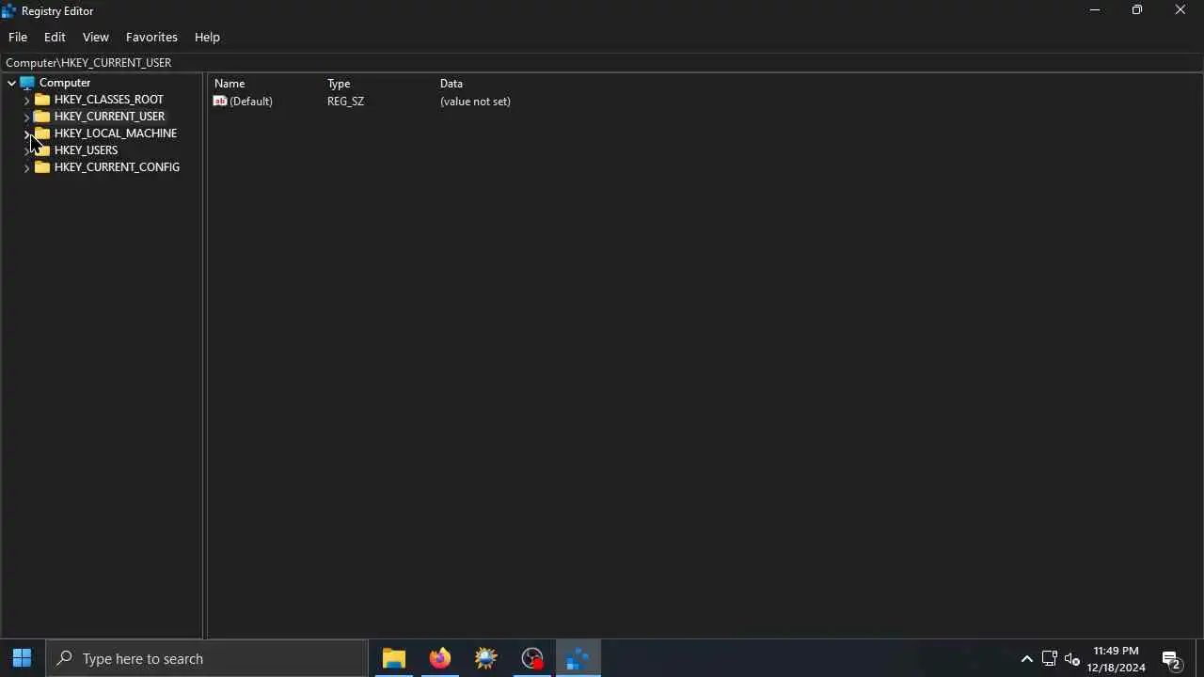Viewport: 1204px width, 677px height.
Task: Open the File menu
Action: pos(18,37)
